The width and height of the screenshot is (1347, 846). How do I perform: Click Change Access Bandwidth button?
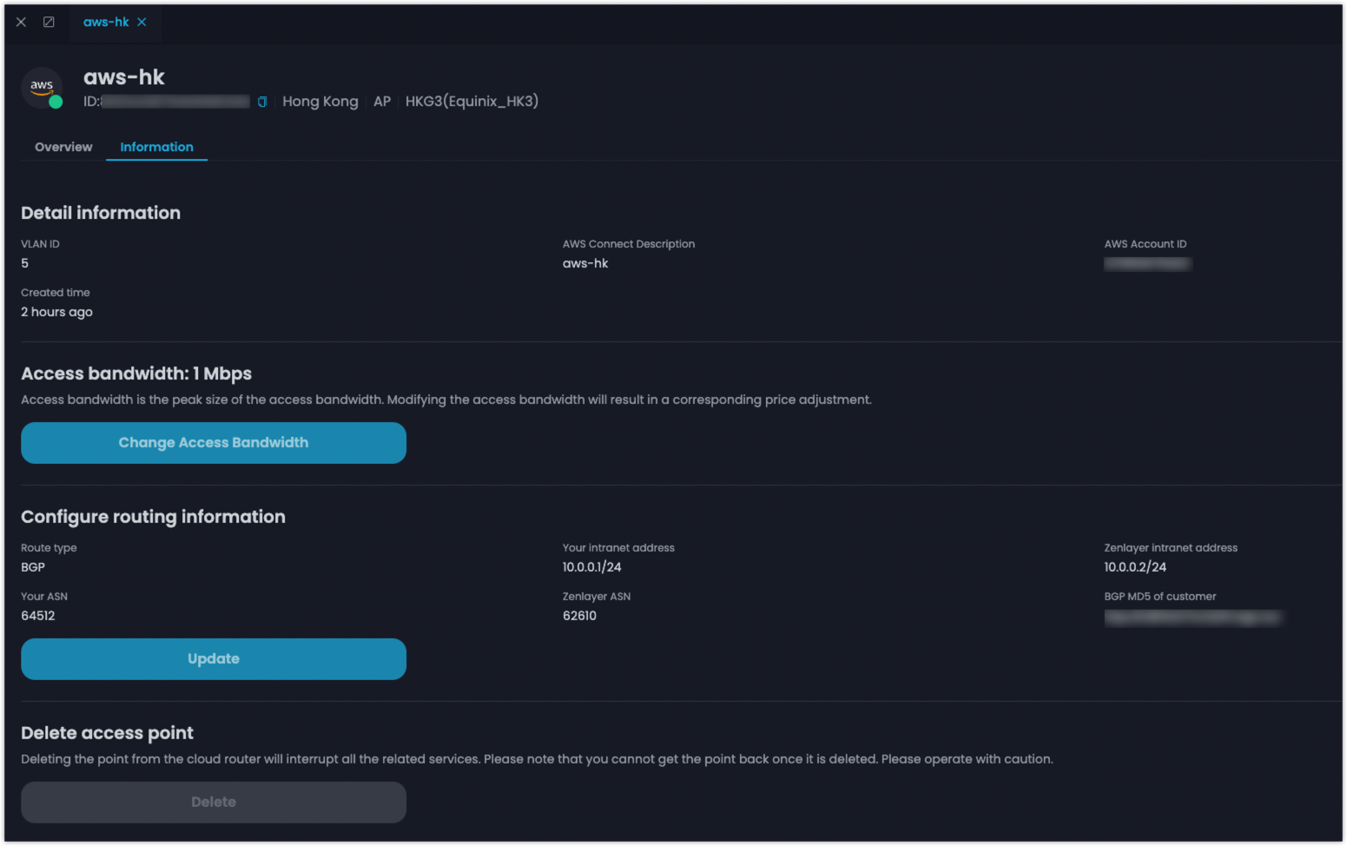click(x=214, y=443)
